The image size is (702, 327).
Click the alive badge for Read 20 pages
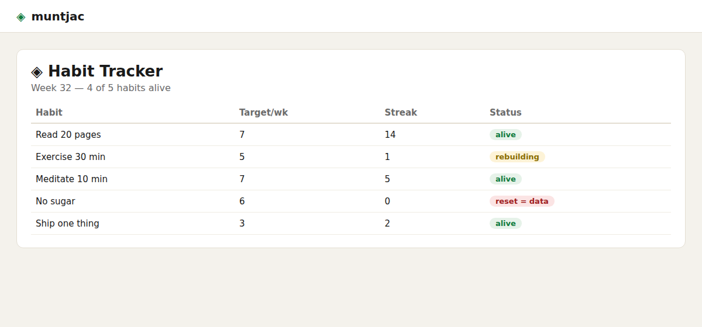pyautogui.click(x=505, y=135)
